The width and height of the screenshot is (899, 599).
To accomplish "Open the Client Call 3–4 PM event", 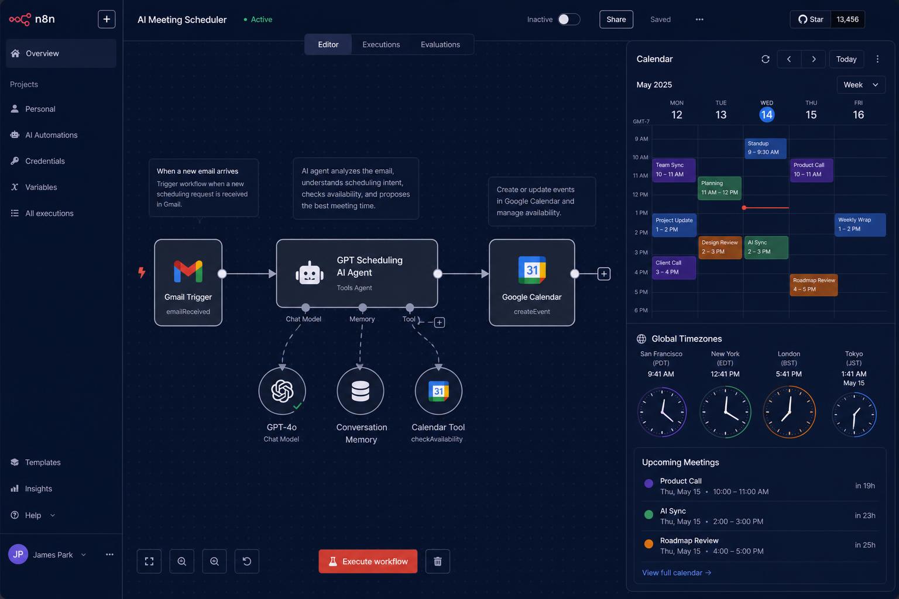I will tap(674, 268).
